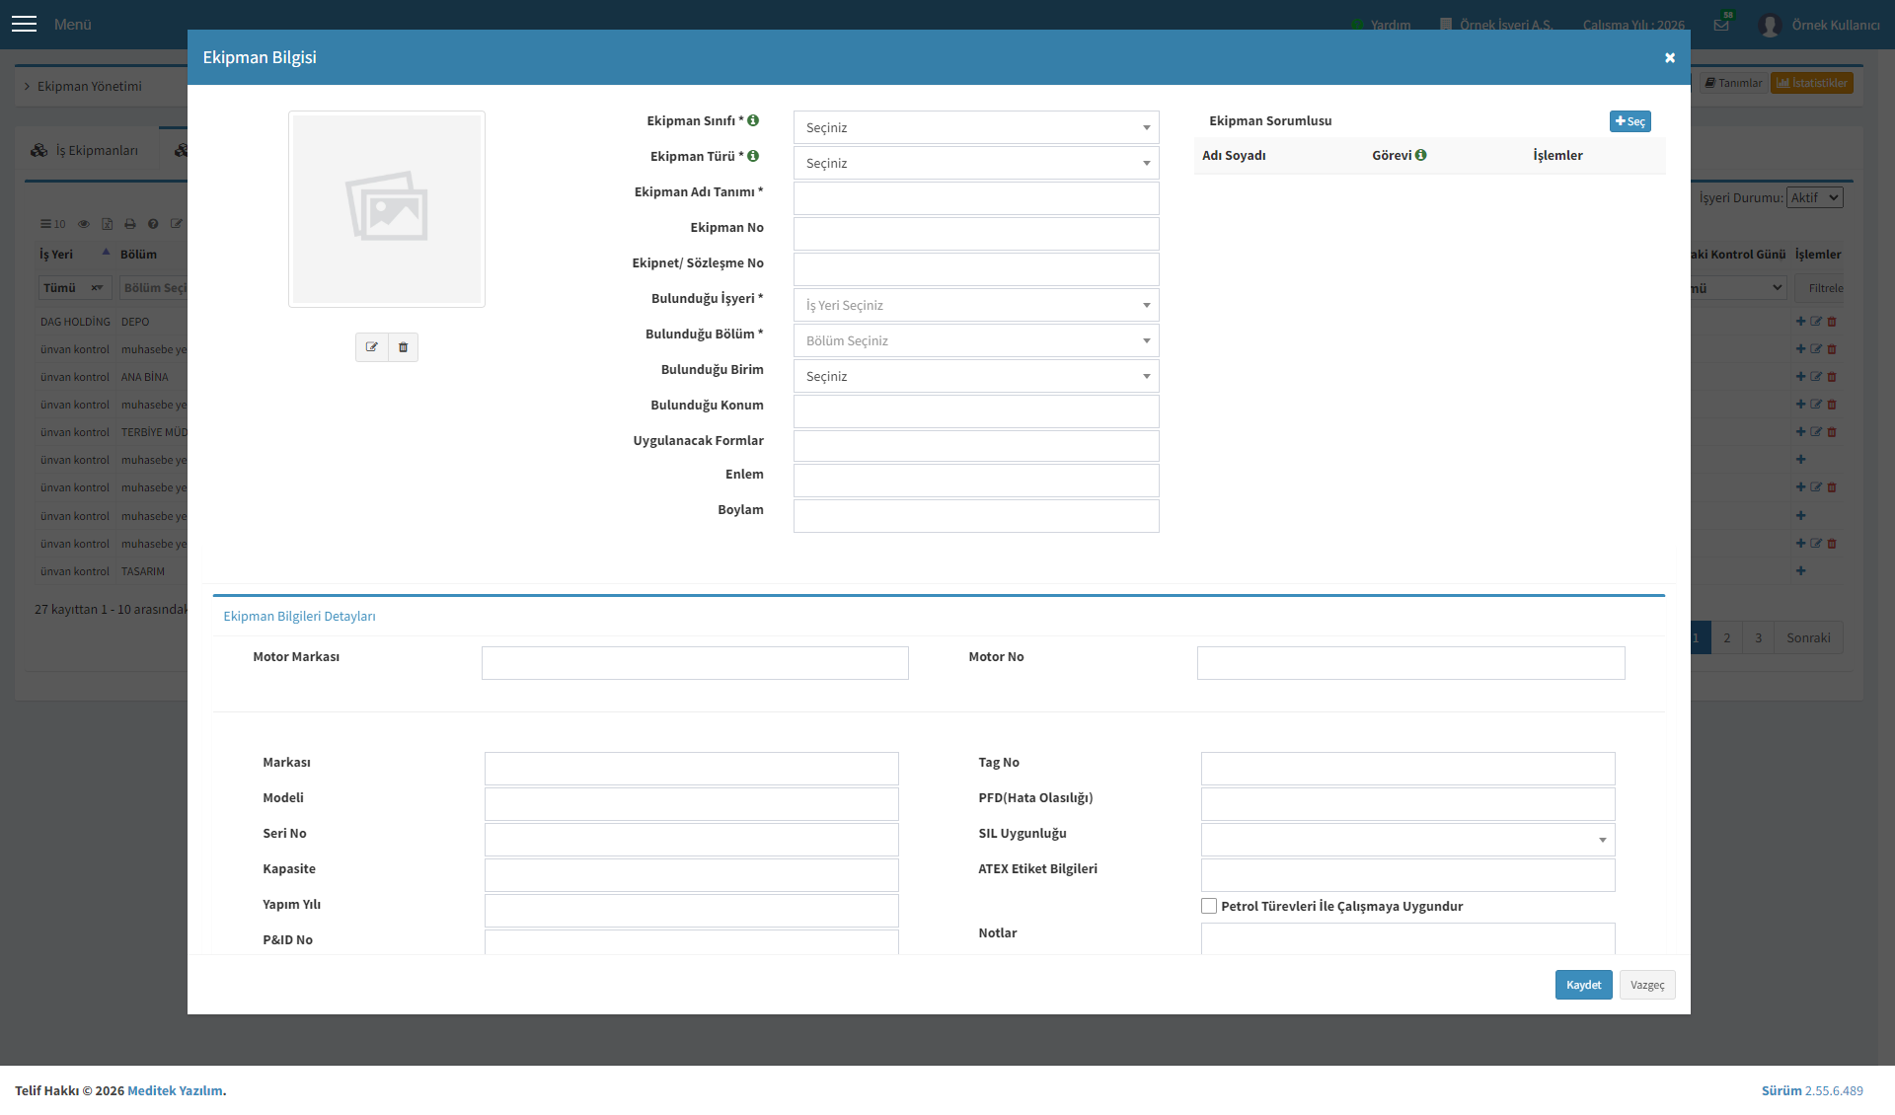Click the Yardım menu item in top bar
Viewport: 1895px width, 1115px height.
(1382, 25)
